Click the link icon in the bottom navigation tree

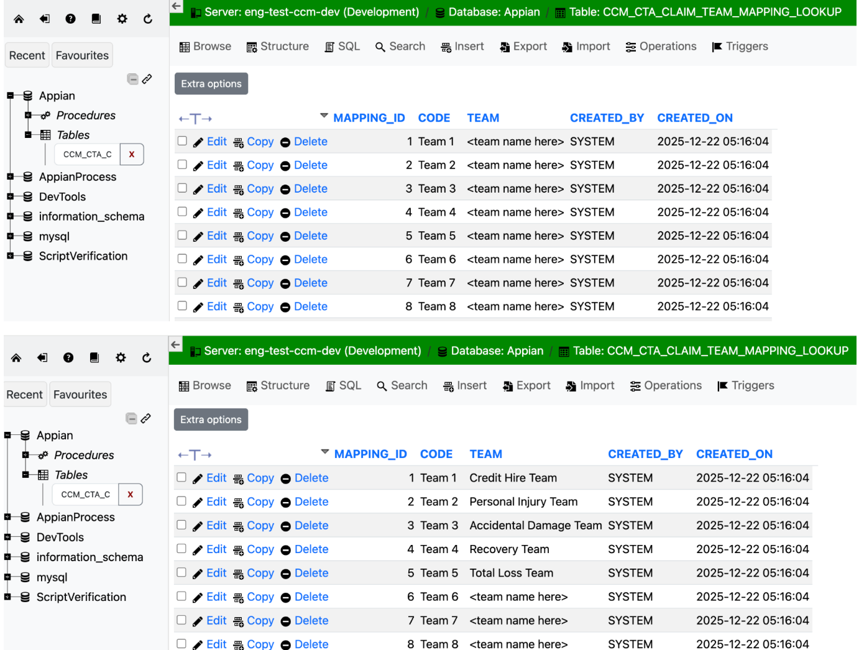point(145,418)
